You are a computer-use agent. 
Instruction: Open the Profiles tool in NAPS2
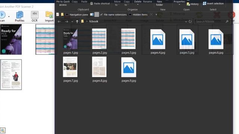click(19, 16)
